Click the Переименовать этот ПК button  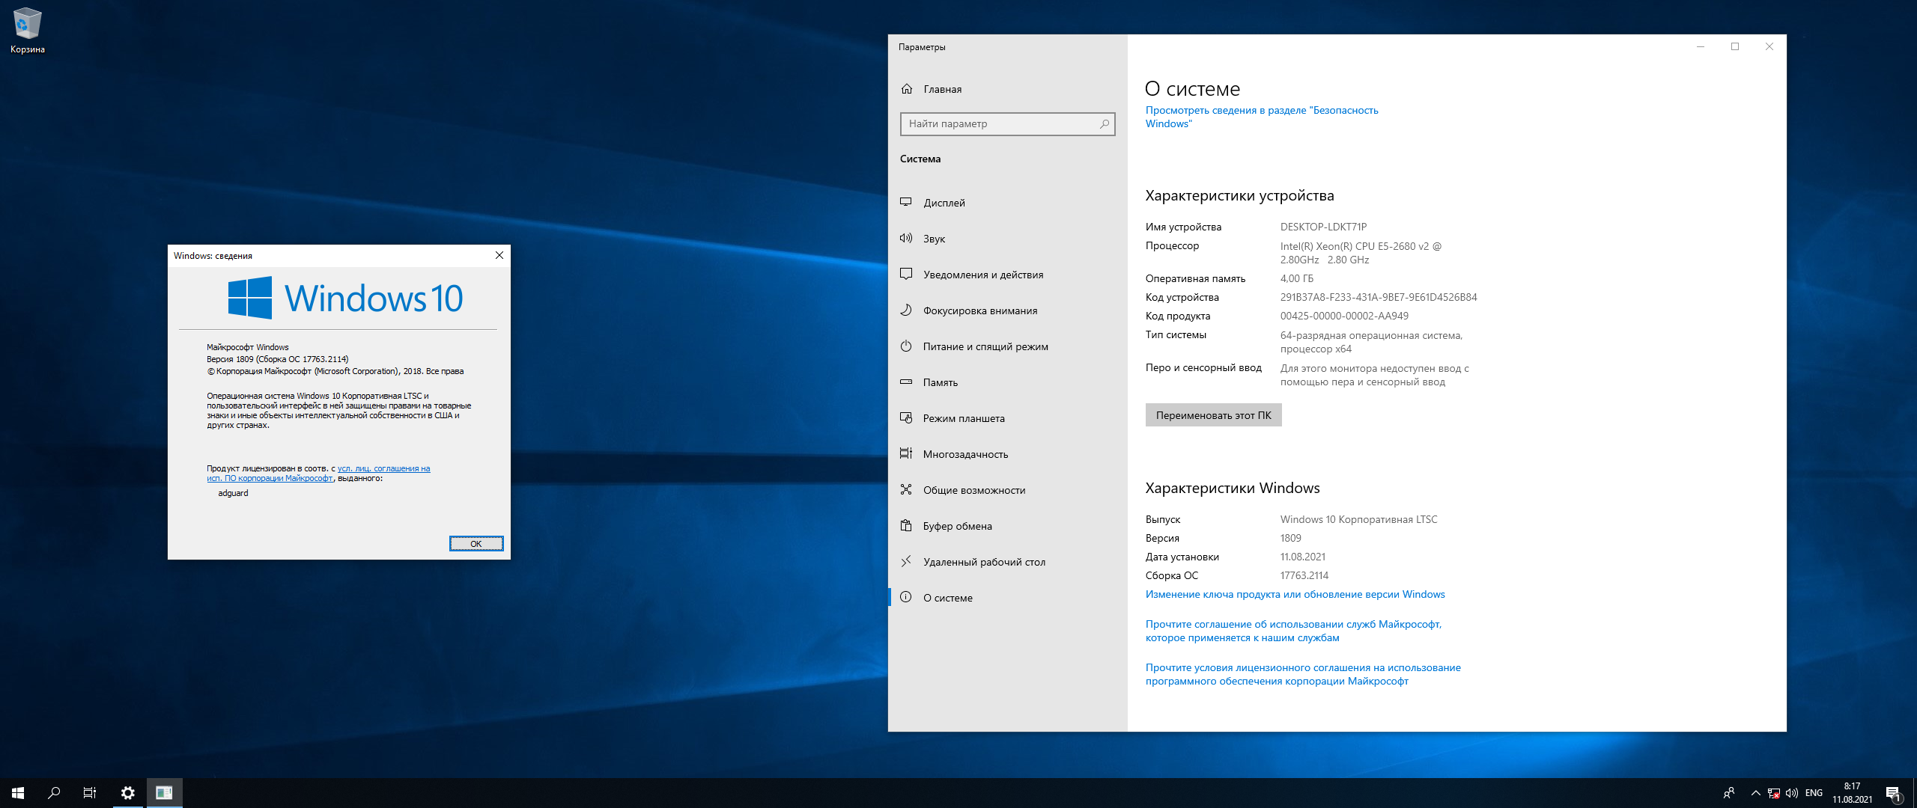click(x=1213, y=415)
